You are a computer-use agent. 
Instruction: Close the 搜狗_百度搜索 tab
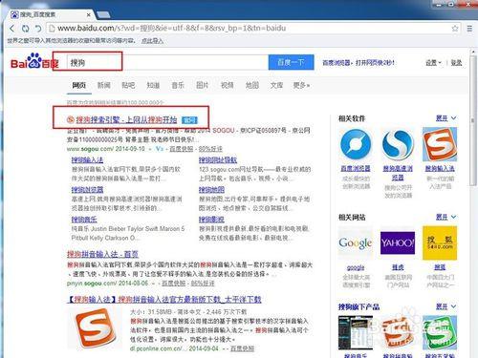(x=89, y=14)
